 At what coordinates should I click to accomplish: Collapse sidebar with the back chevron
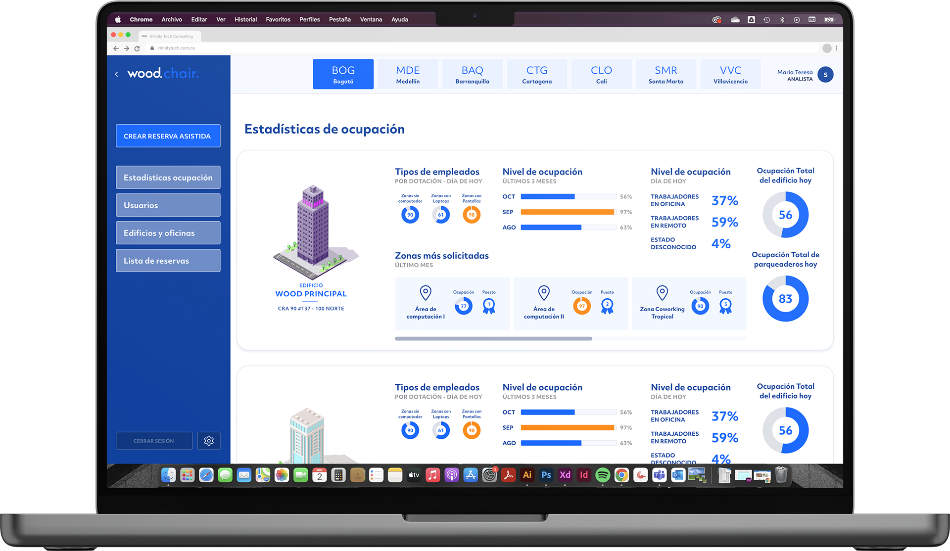coord(117,74)
